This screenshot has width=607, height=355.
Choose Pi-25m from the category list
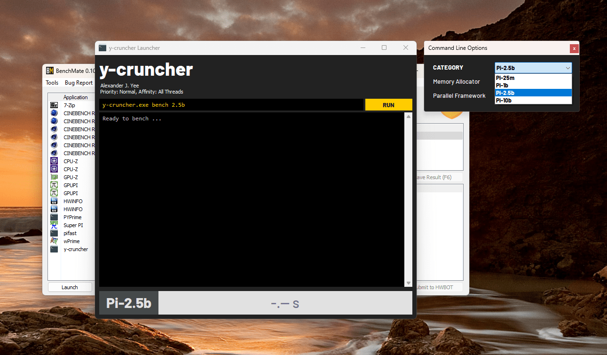pyautogui.click(x=533, y=78)
